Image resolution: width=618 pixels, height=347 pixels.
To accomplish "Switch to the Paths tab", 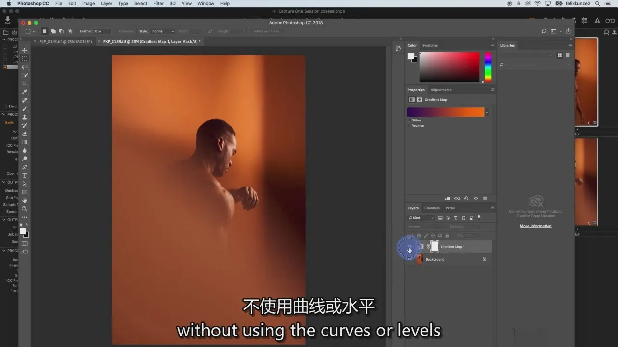I will point(450,208).
